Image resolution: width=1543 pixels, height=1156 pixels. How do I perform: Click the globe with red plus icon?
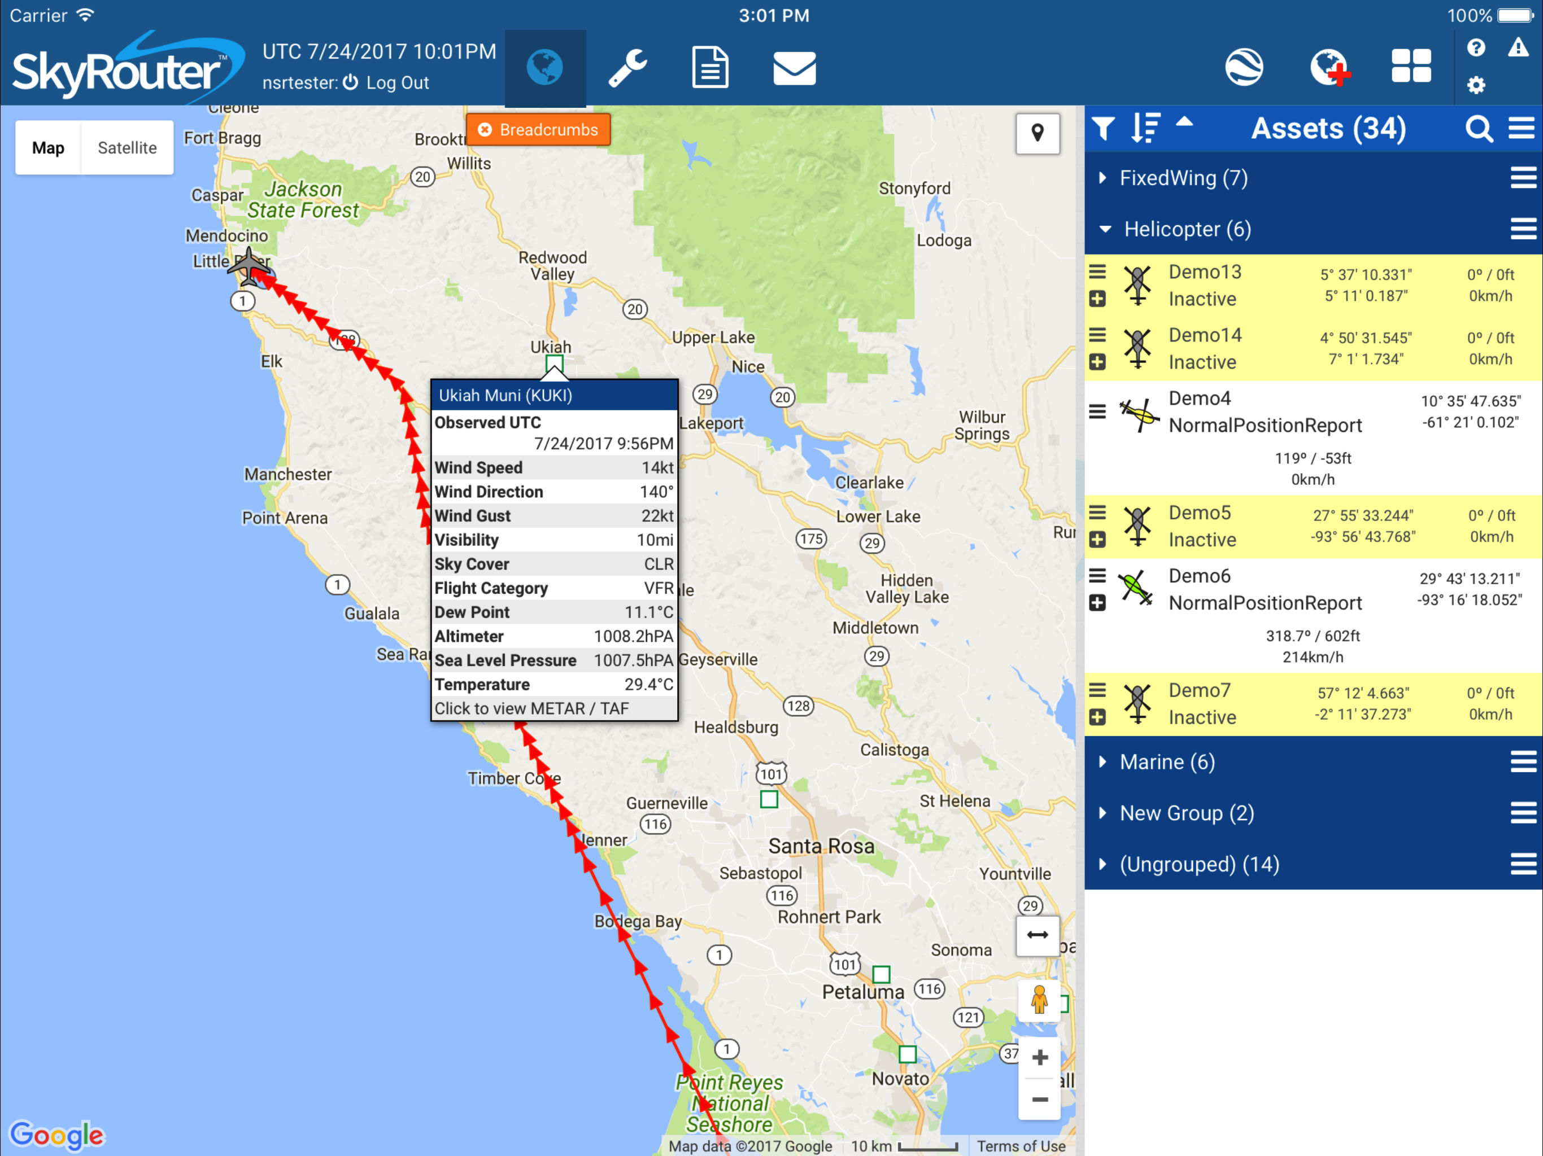[x=1330, y=67]
